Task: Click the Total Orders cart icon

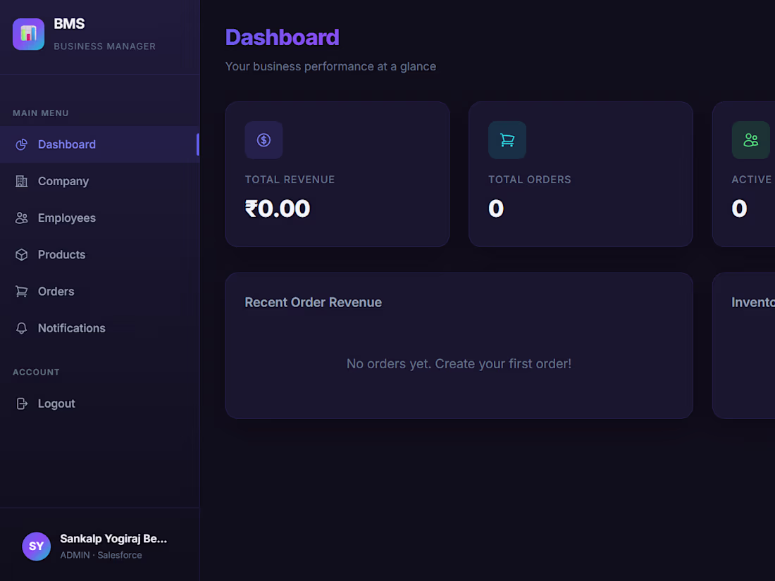Action: (507, 139)
